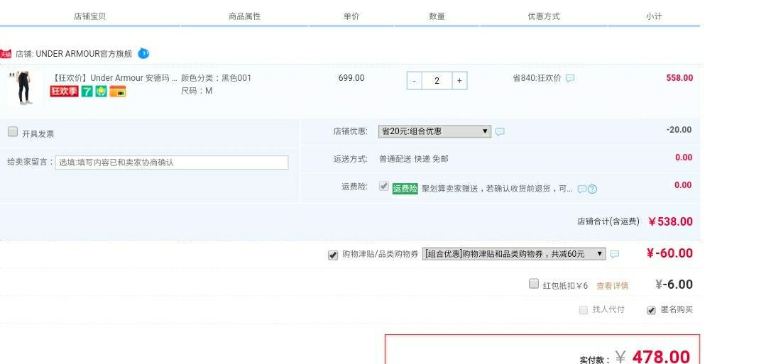The image size is (766, 364).
Task: Click the subtotal 558.00
Action: pos(679,78)
